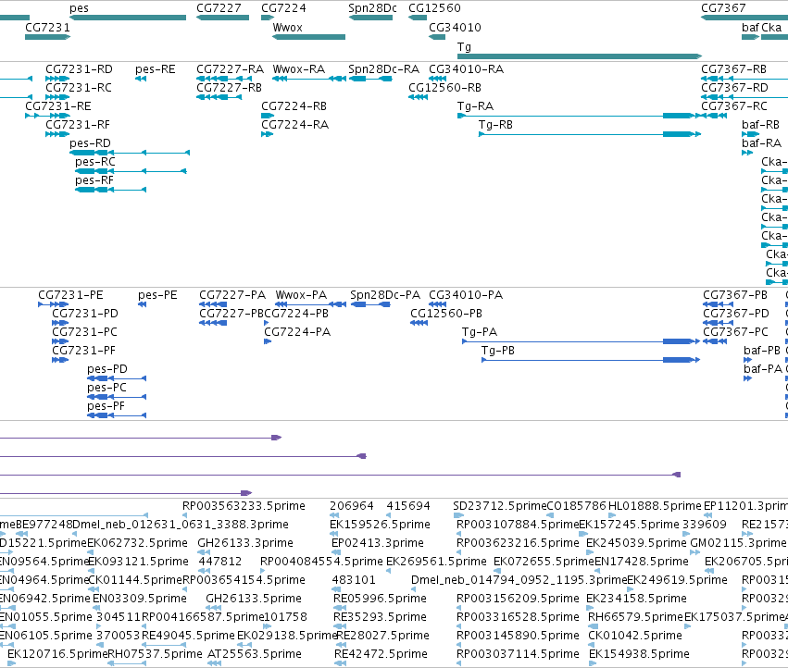This screenshot has height=668, width=788.
Task: Click EST EK159526.5prime
Action: point(380,525)
